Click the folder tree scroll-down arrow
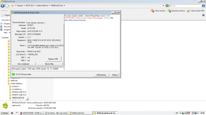This screenshot has height=115, width=206. [27, 99]
